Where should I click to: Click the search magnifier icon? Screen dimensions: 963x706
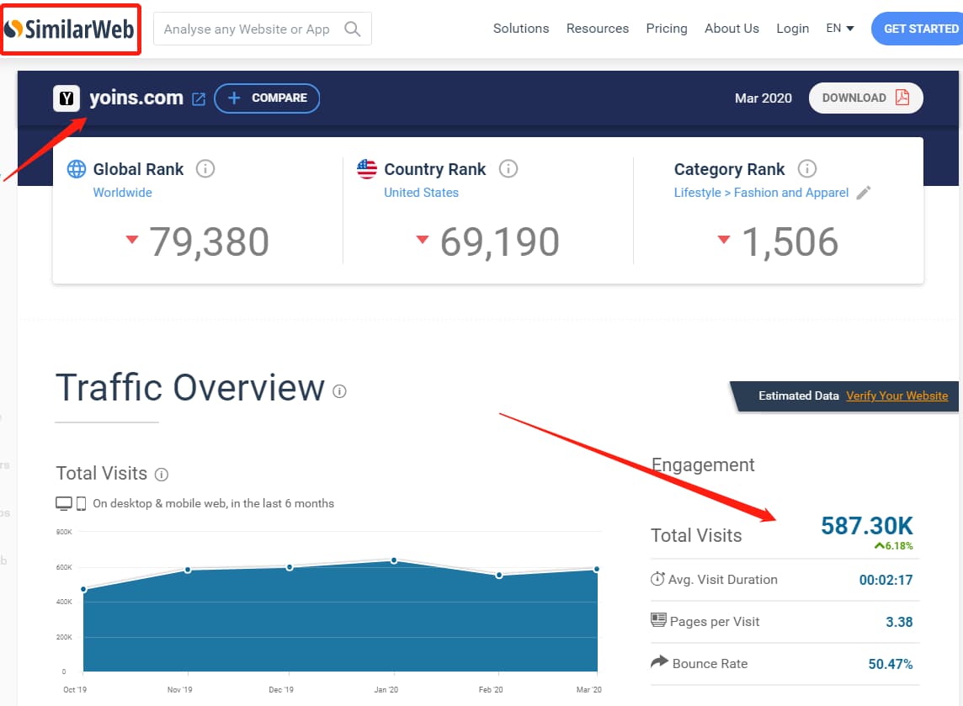pyautogui.click(x=353, y=29)
